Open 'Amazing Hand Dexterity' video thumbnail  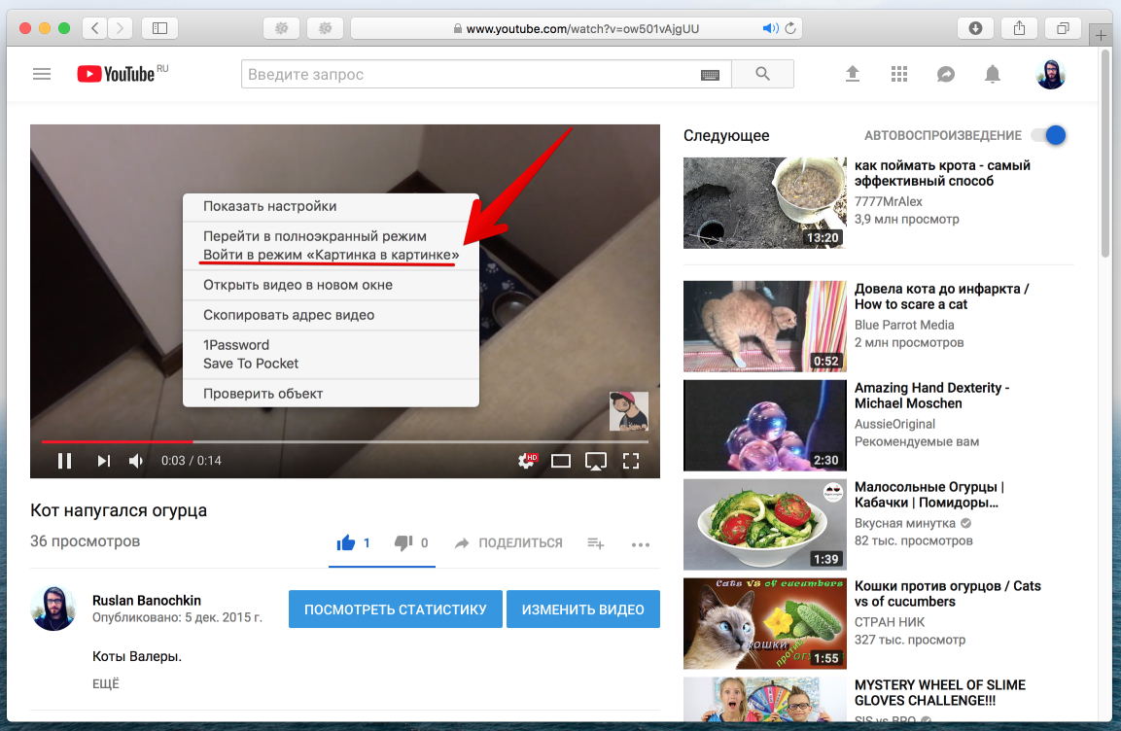764,425
